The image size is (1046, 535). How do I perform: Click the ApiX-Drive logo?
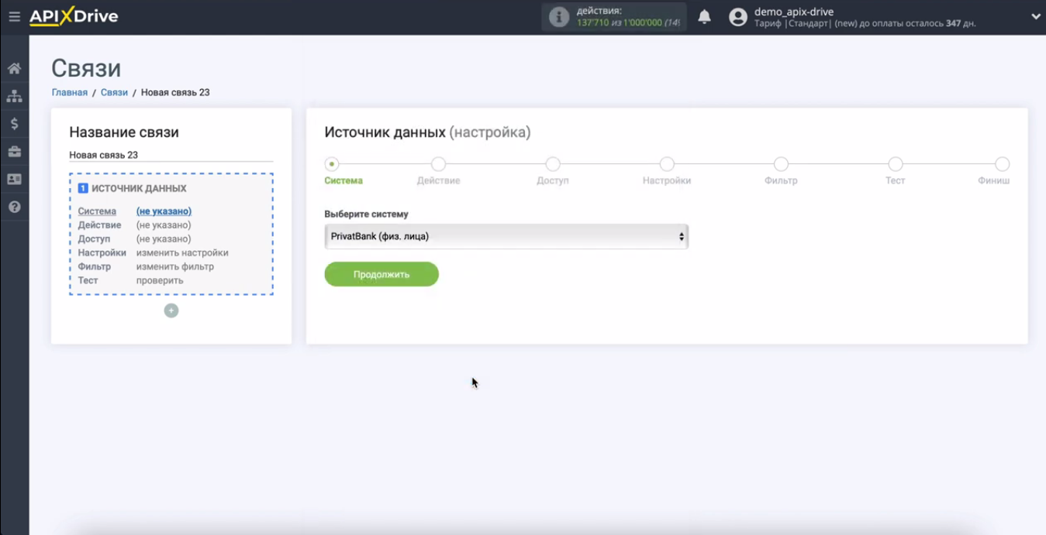point(74,16)
